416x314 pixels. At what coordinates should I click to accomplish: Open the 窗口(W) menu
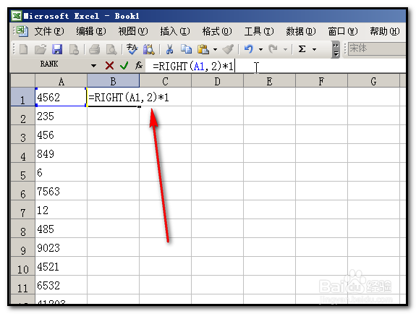pos(343,31)
